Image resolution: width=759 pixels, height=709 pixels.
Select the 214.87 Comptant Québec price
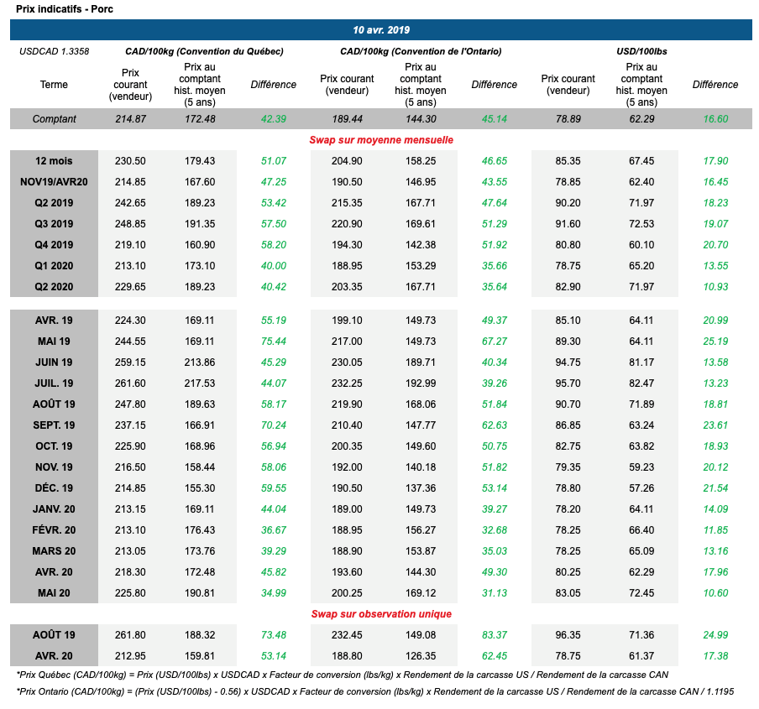tap(129, 119)
